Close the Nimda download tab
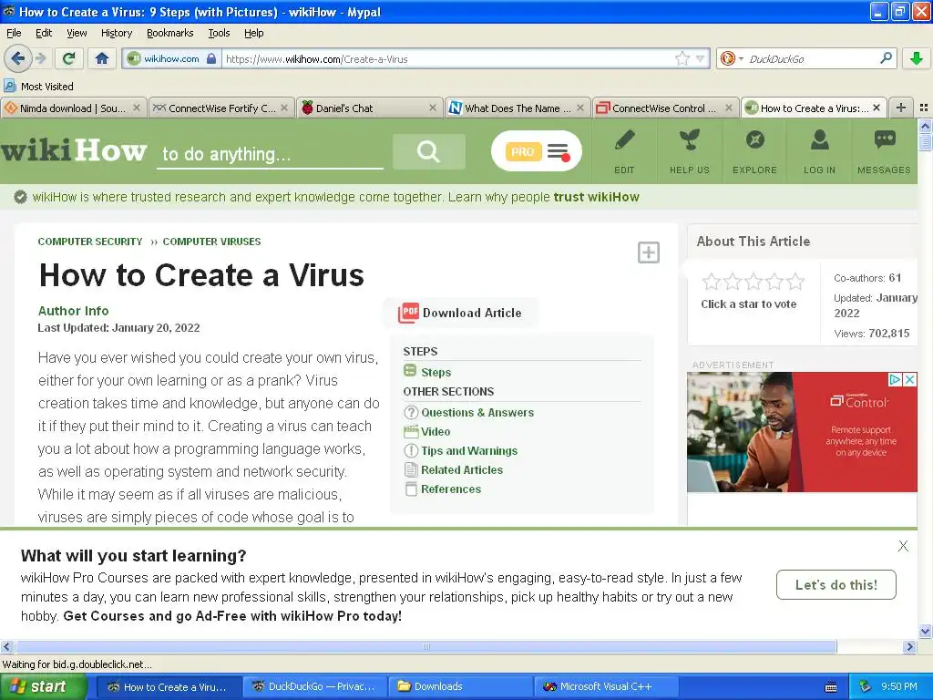Viewport: 933px width, 700px height. 137,108
